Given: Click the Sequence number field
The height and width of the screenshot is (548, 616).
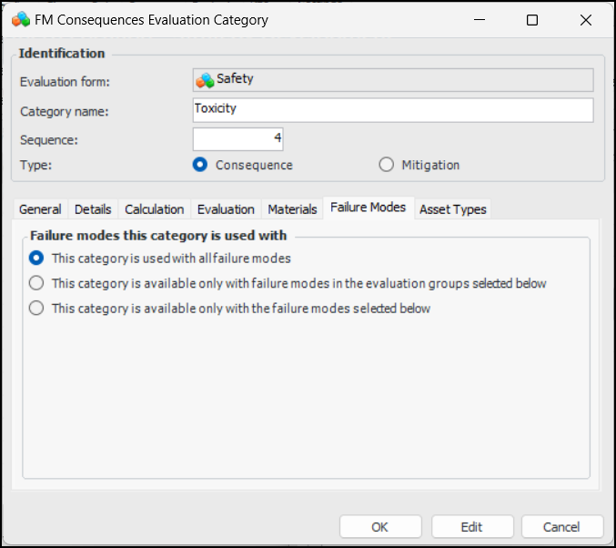Looking at the screenshot, I should point(238,138).
